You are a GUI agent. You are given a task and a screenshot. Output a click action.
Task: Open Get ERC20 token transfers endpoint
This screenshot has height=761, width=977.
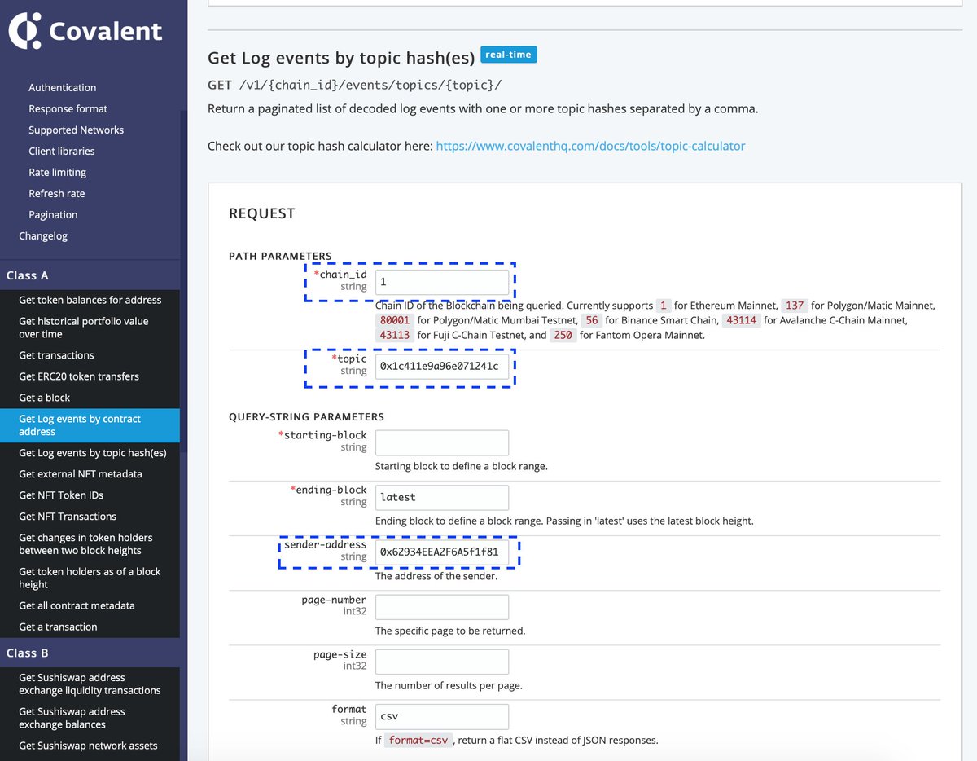click(x=79, y=376)
